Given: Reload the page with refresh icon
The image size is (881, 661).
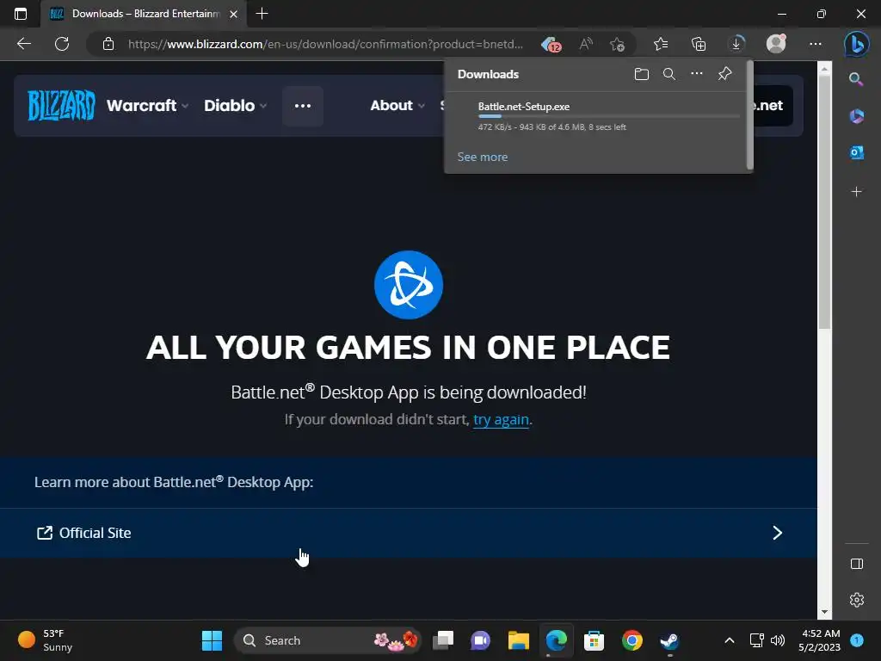Looking at the screenshot, I should 62,44.
